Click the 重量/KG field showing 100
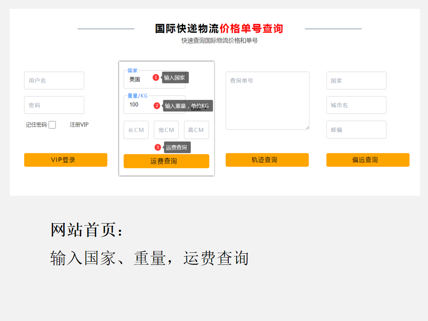The image size is (428, 321). coord(139,105)
